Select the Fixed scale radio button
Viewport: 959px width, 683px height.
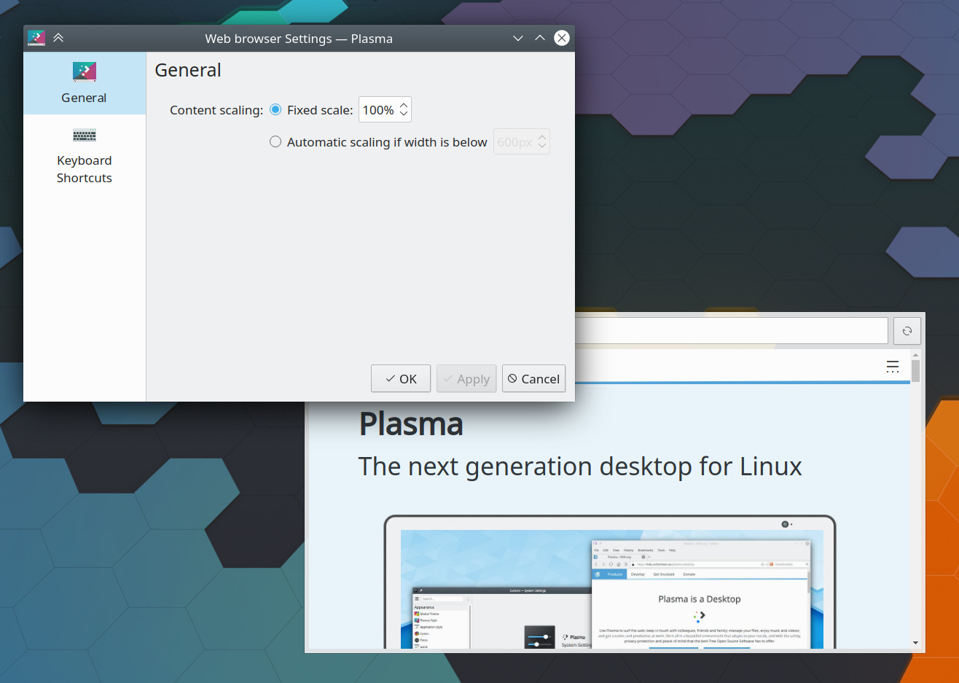(275, 109)
